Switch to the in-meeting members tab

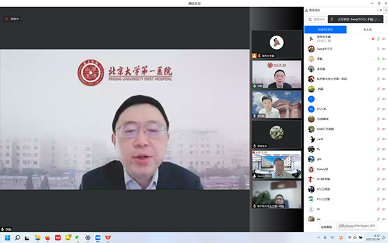(x=325, y=30)
